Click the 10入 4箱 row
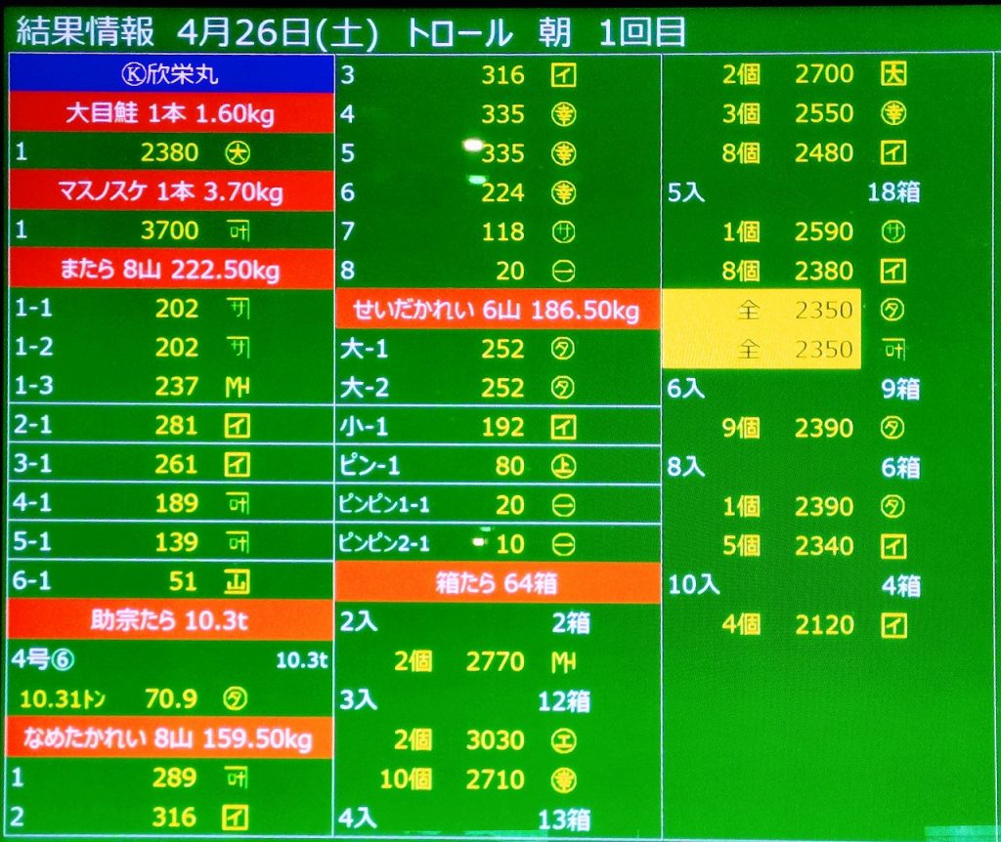 click(794, 585)
